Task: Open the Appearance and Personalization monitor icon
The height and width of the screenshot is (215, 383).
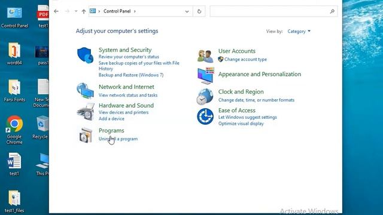Action: 206,76
